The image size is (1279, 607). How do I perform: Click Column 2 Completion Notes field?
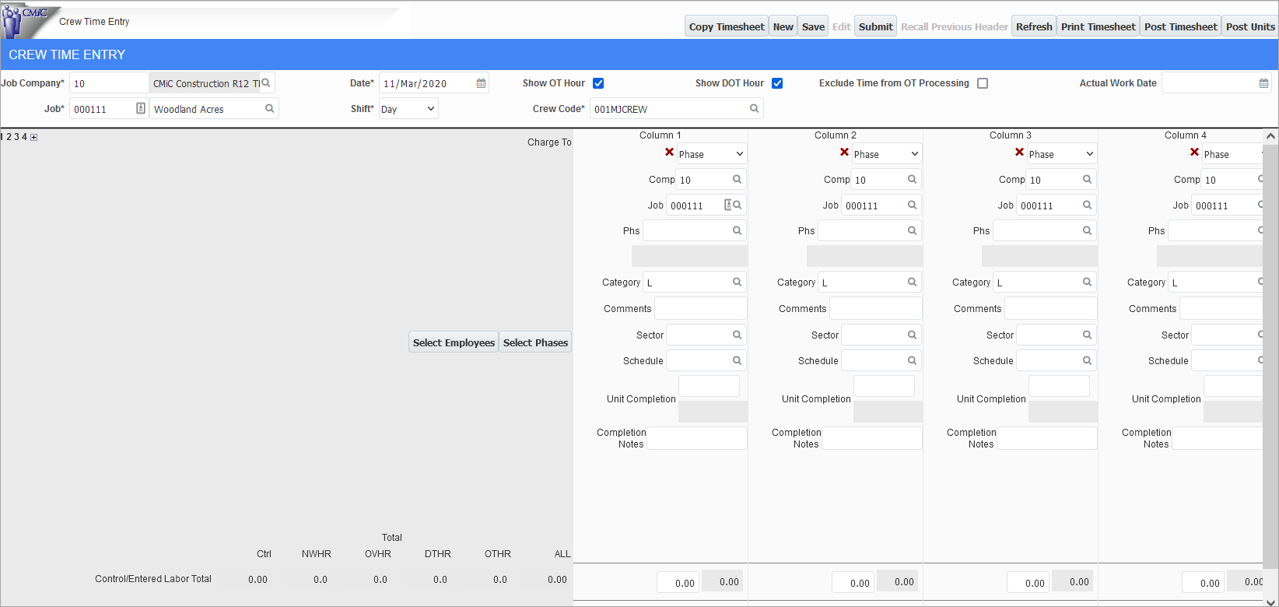[x=872, y=438]
